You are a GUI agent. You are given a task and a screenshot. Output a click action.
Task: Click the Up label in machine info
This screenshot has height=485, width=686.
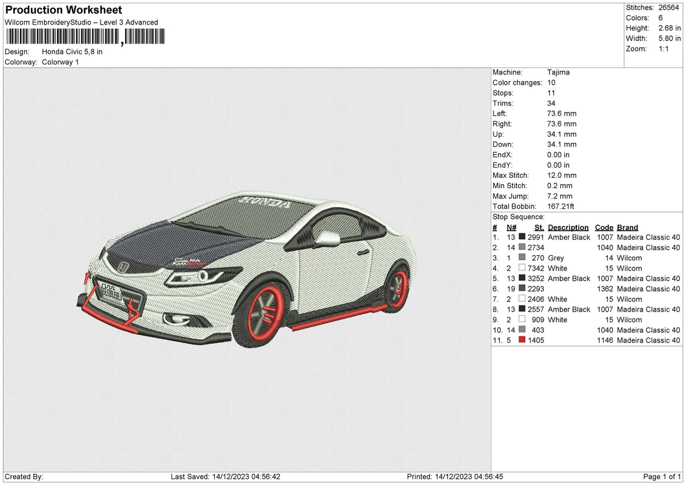[x=498, y=134]
